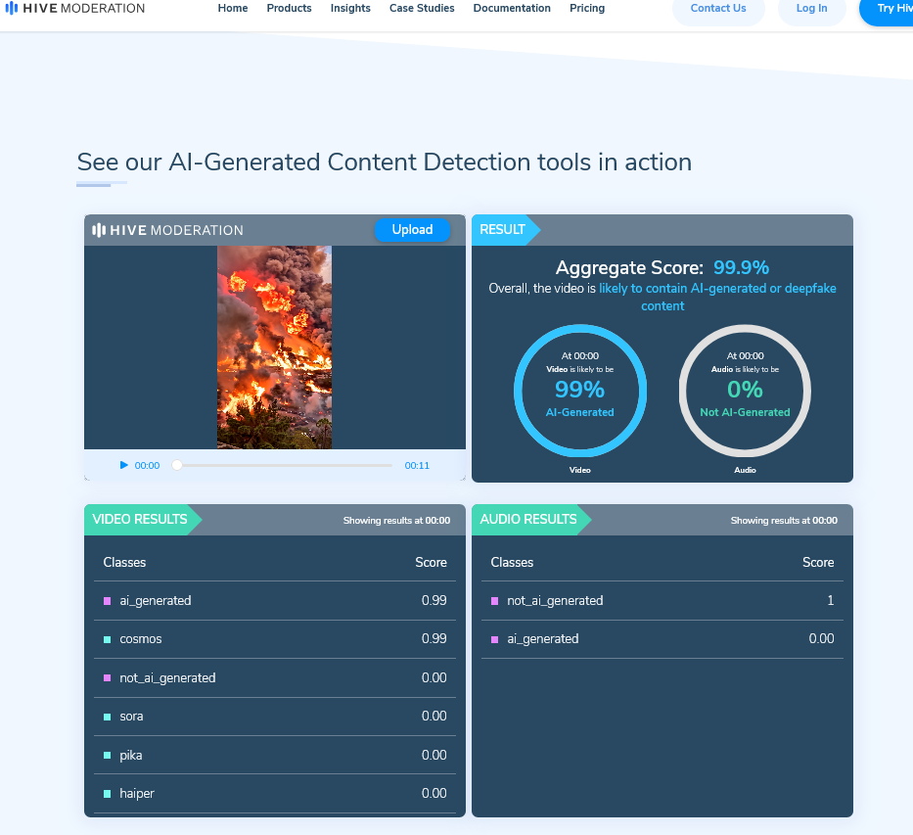Play the uploaded fire video
Screen dimensions: 913x835
124,465
